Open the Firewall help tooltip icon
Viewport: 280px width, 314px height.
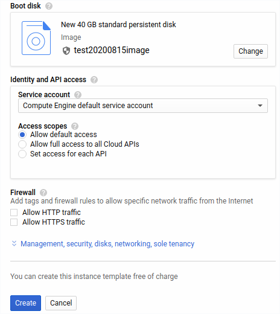pyautogui.click(x=43, y=193)
